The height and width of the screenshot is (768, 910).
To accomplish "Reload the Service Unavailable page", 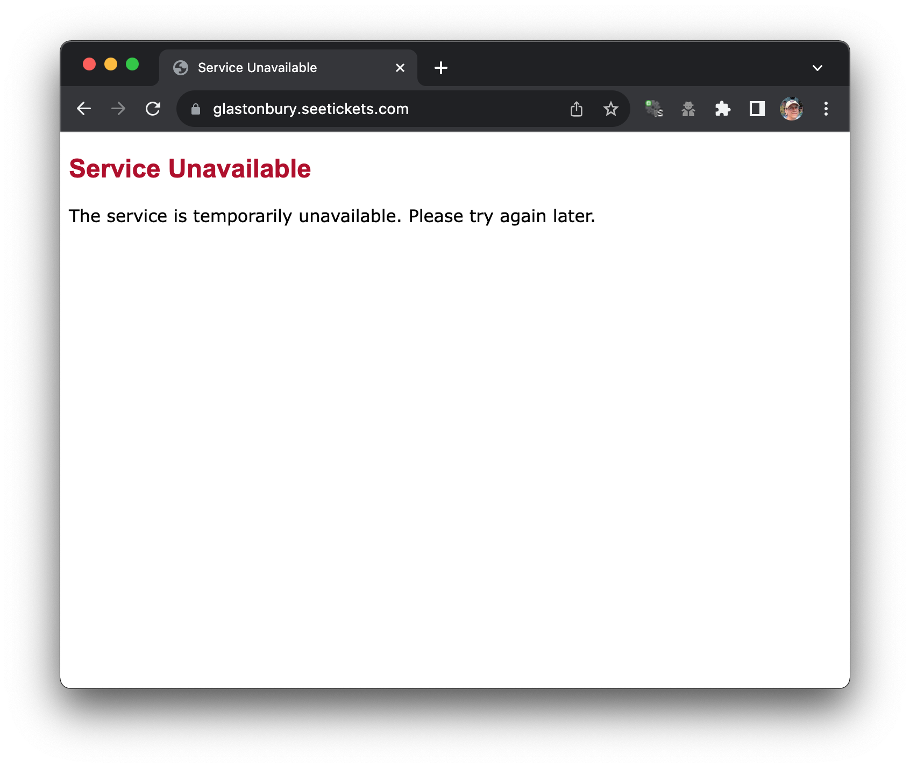I will 153,109.
